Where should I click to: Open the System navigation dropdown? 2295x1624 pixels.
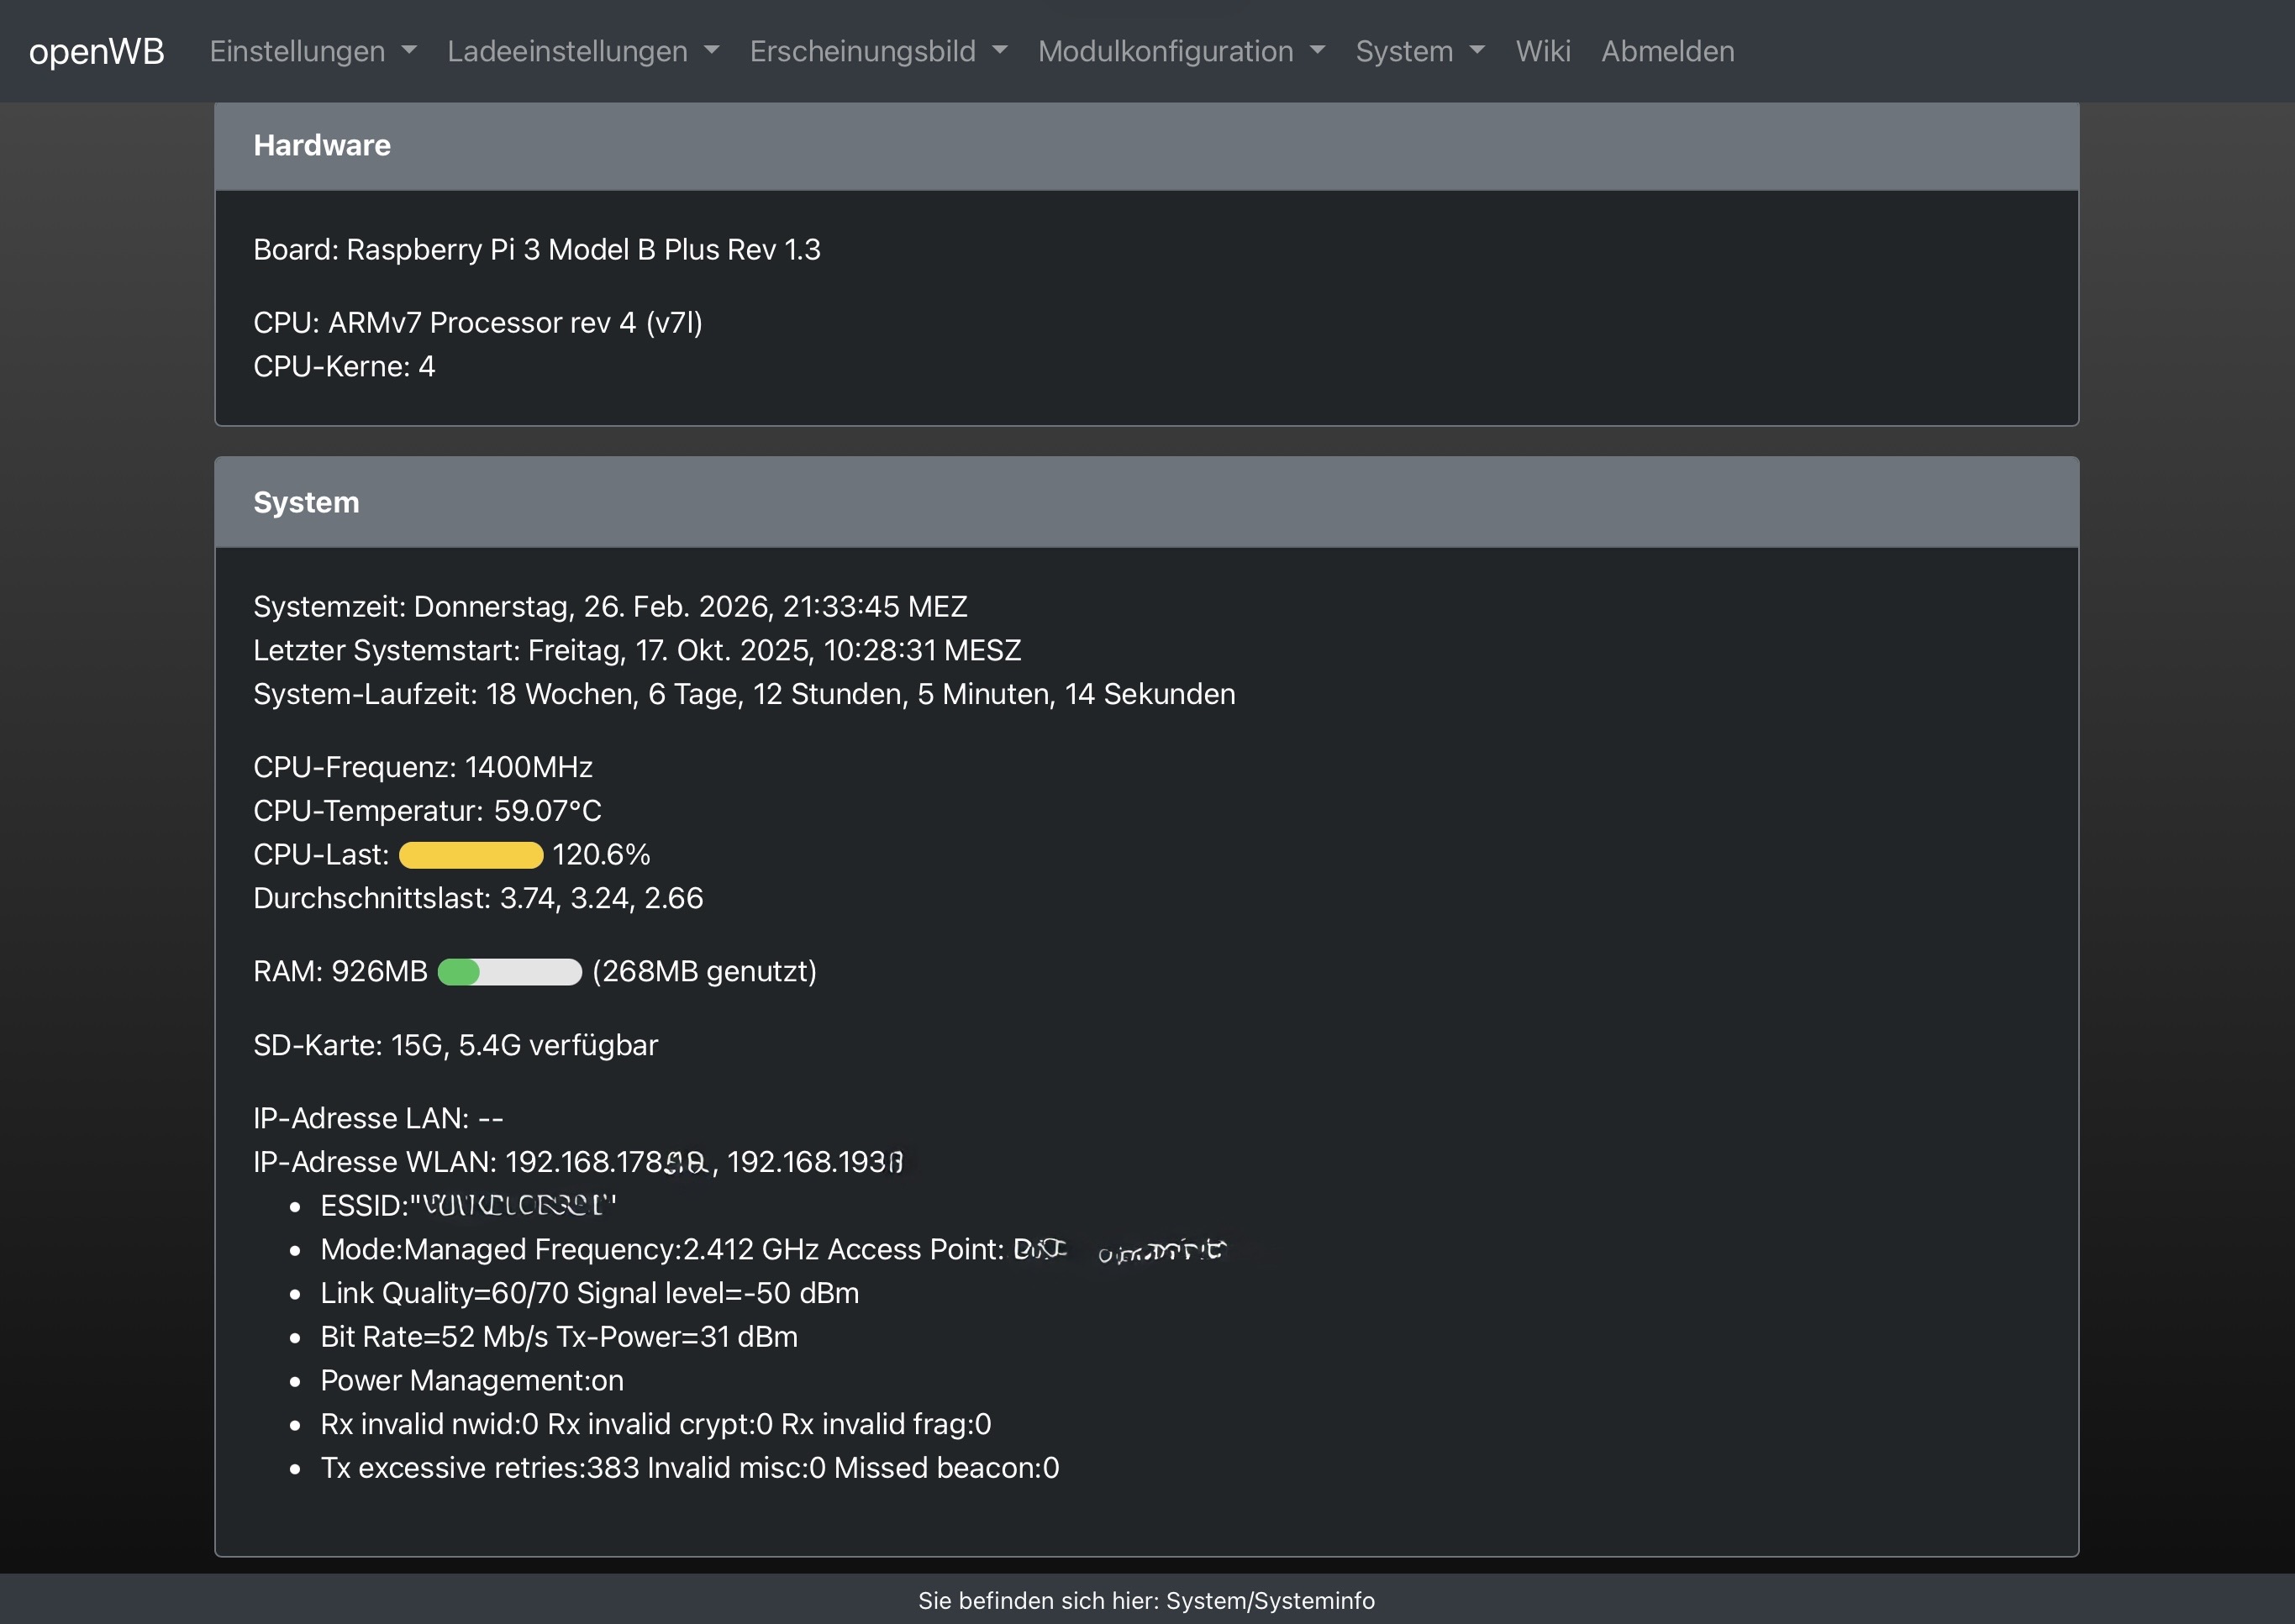pos(1404,51)
